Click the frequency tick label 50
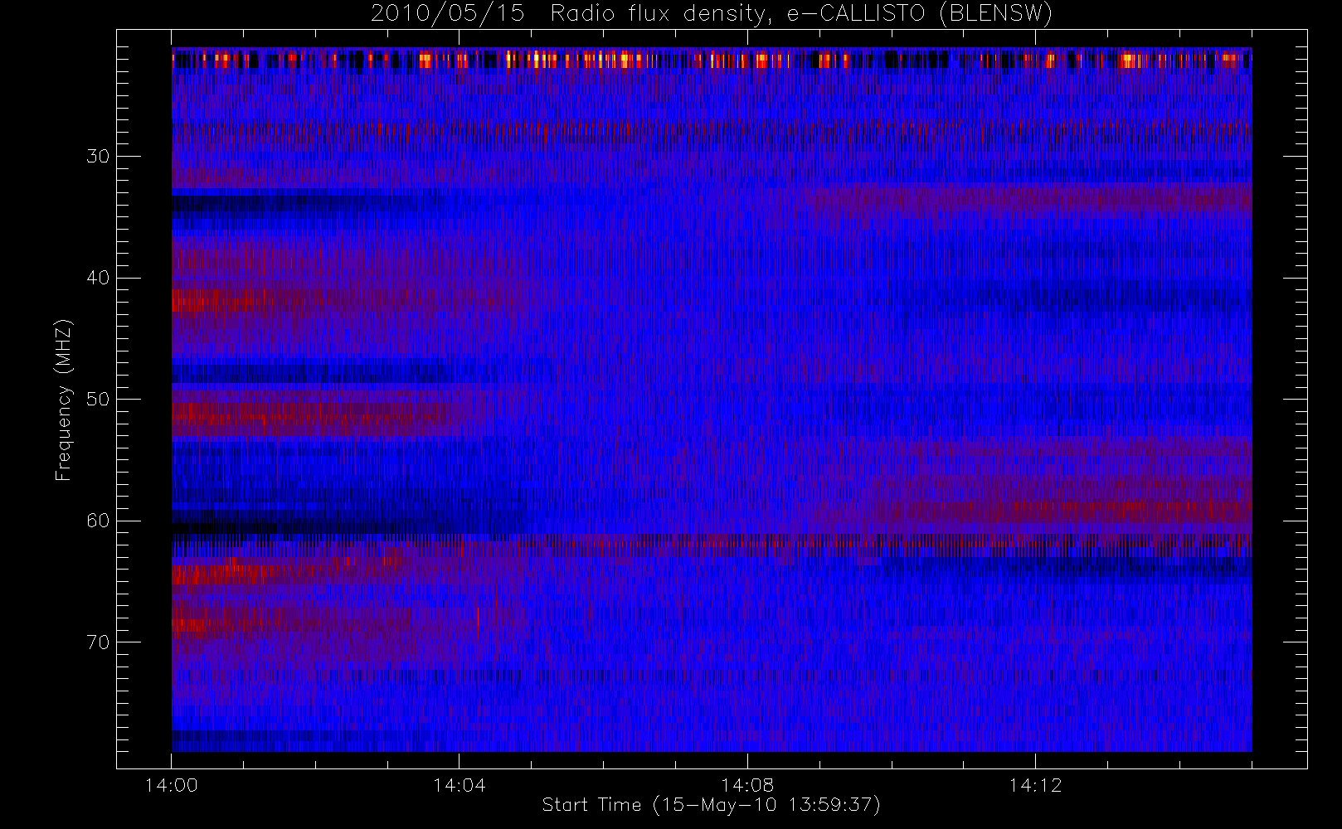 pos(98,399)
